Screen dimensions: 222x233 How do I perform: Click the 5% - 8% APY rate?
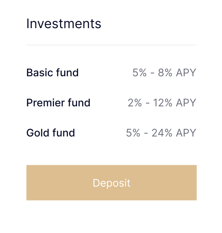164,72
